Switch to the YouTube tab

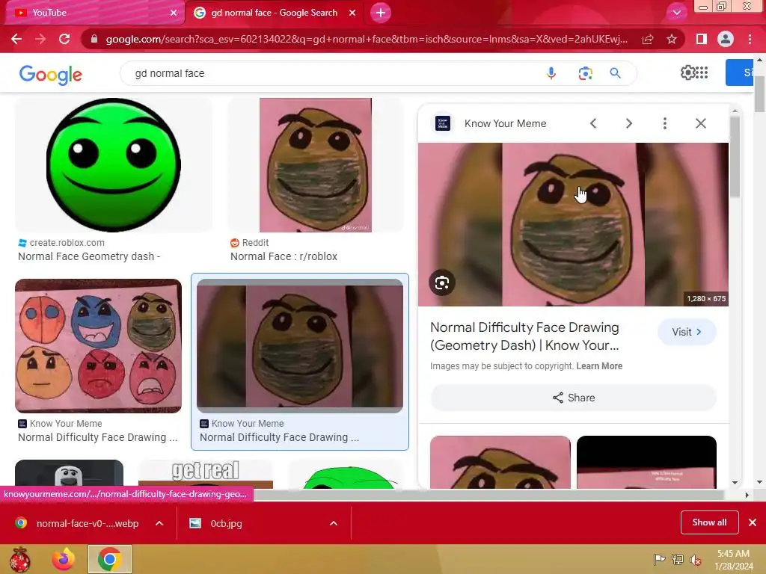(x=93, y=13)
